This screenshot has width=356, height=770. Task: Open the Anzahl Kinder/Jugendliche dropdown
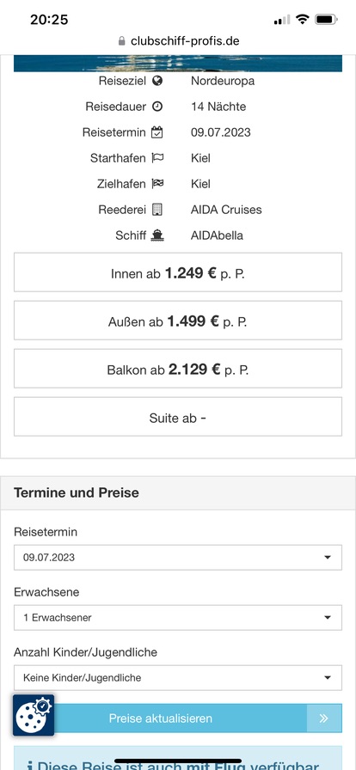coord(177,678)
